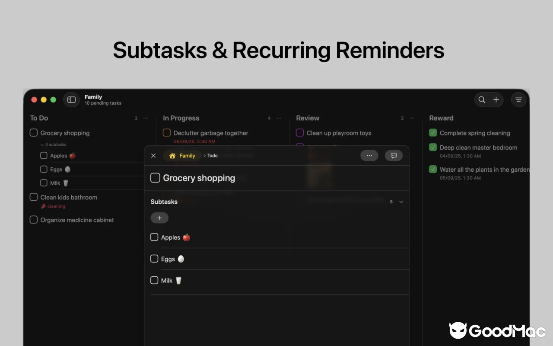Select the In Progress column header
This screenshot has width=553, height=346.
coord(181,118)
